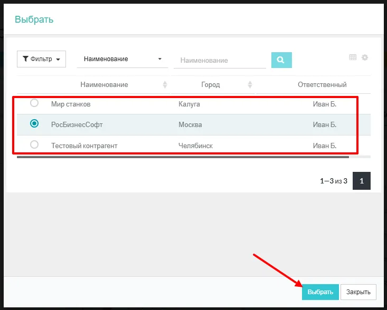Open the Фильтр dropdown

pyautogui.click(x=41, y=59)
